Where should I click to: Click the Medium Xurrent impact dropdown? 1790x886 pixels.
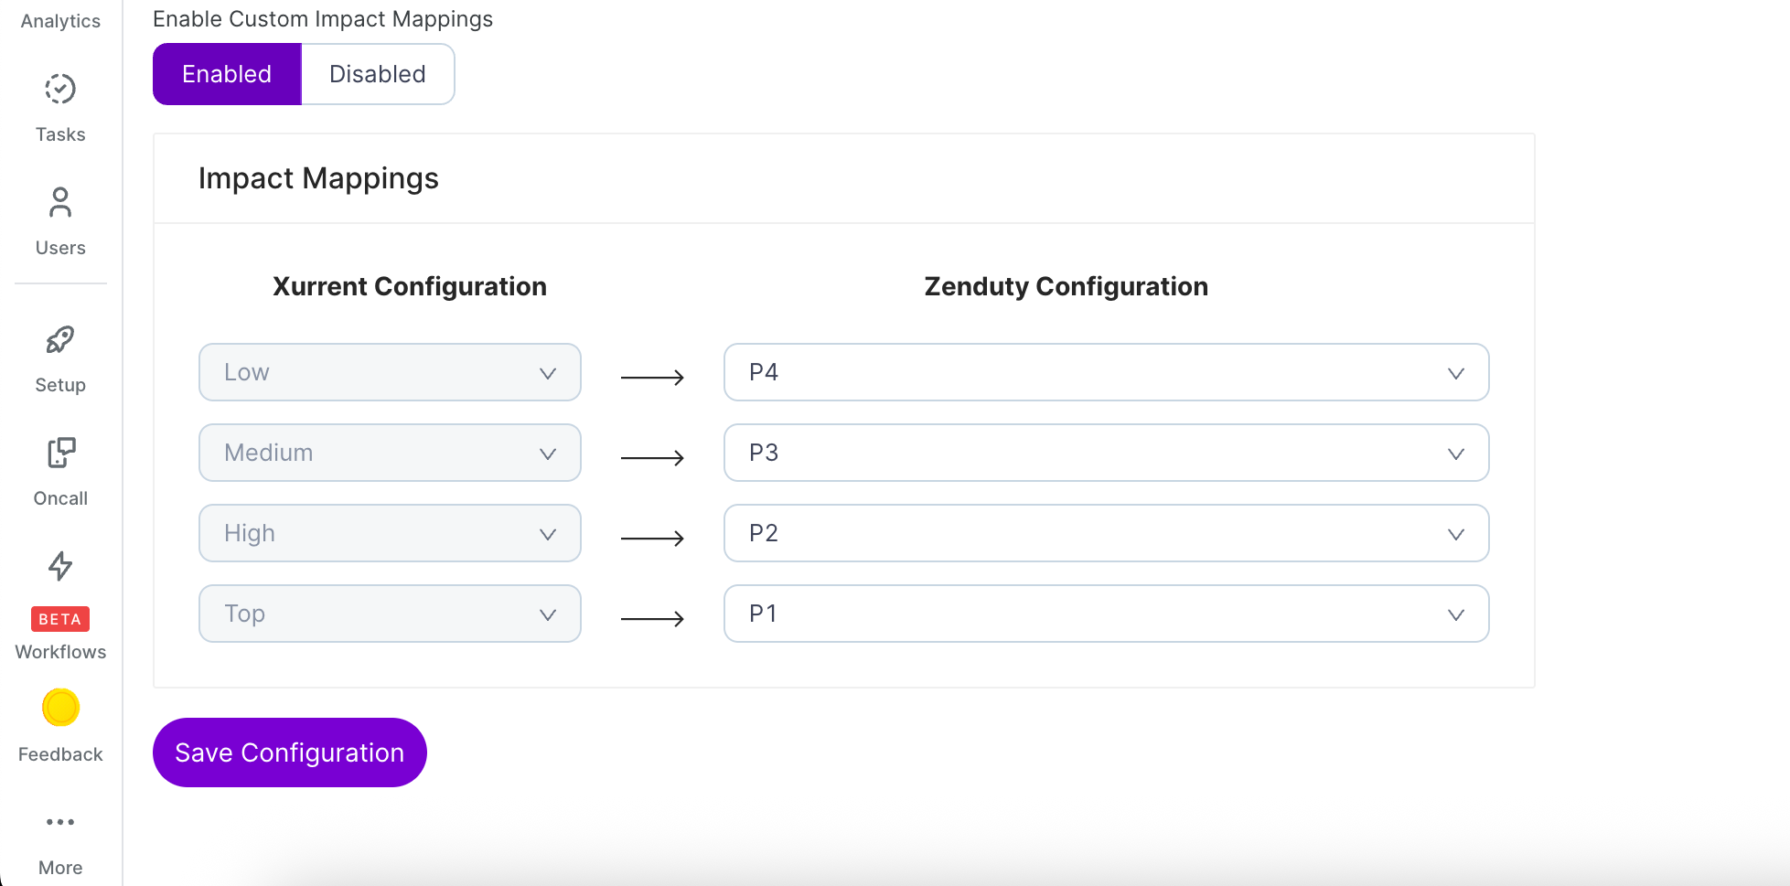point(390,453)
